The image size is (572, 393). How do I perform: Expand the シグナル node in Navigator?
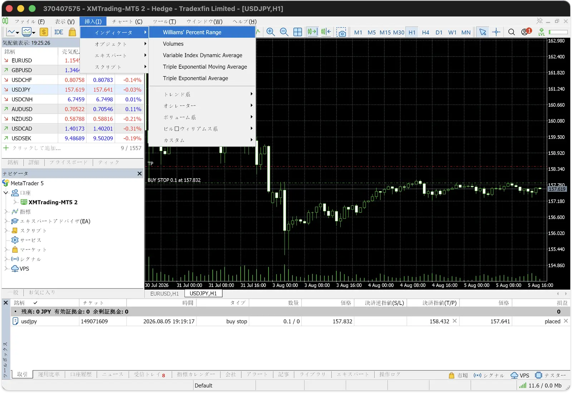click(6, 259)
